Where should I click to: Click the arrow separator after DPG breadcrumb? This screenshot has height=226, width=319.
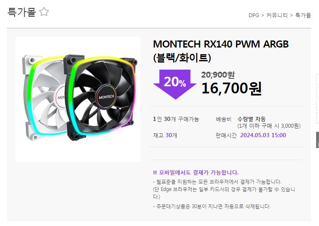(x=263, y=15)
